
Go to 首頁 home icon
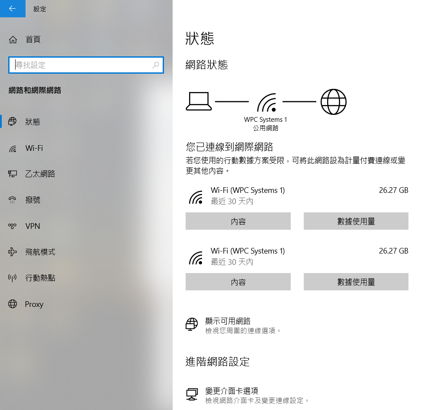click(13, 40)
